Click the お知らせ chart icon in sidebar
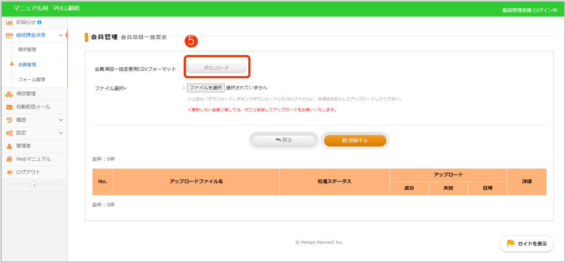The width and height of the screenshot is (566, 263). coord(9,22)
